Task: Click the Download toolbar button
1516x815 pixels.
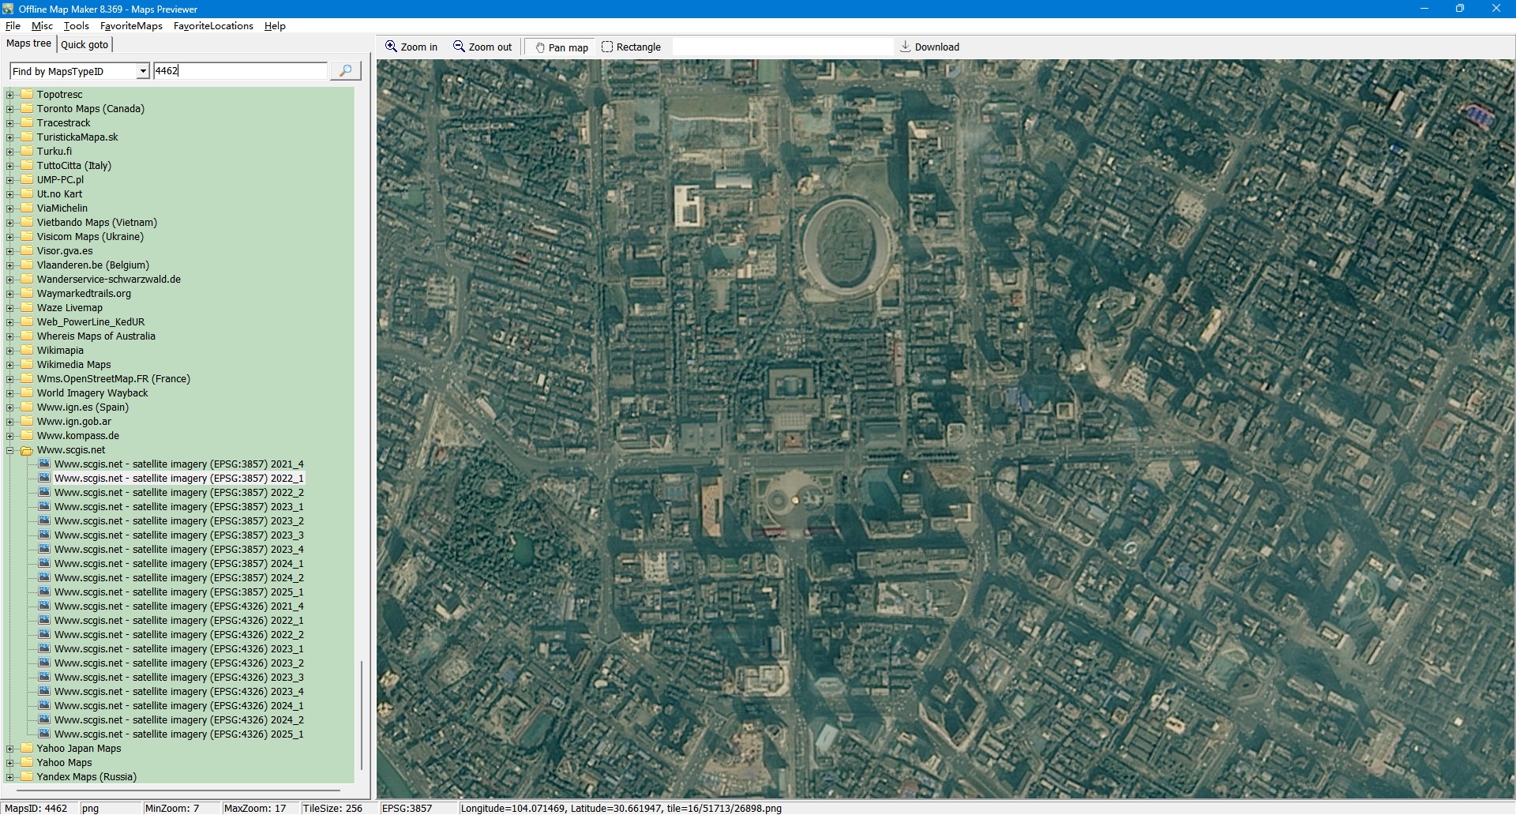Action: point(929,47)
